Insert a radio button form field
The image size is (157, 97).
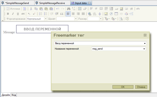96,9
